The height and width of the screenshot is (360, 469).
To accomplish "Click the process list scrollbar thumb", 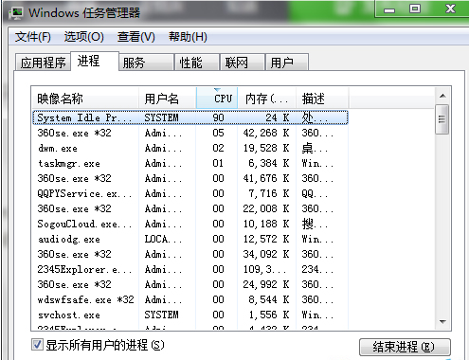I will tap(442, 119).
